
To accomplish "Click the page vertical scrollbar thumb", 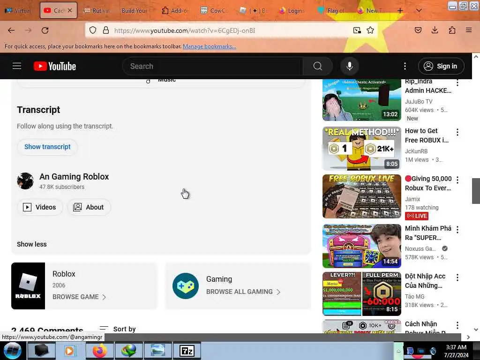I will tap(476, 191).
